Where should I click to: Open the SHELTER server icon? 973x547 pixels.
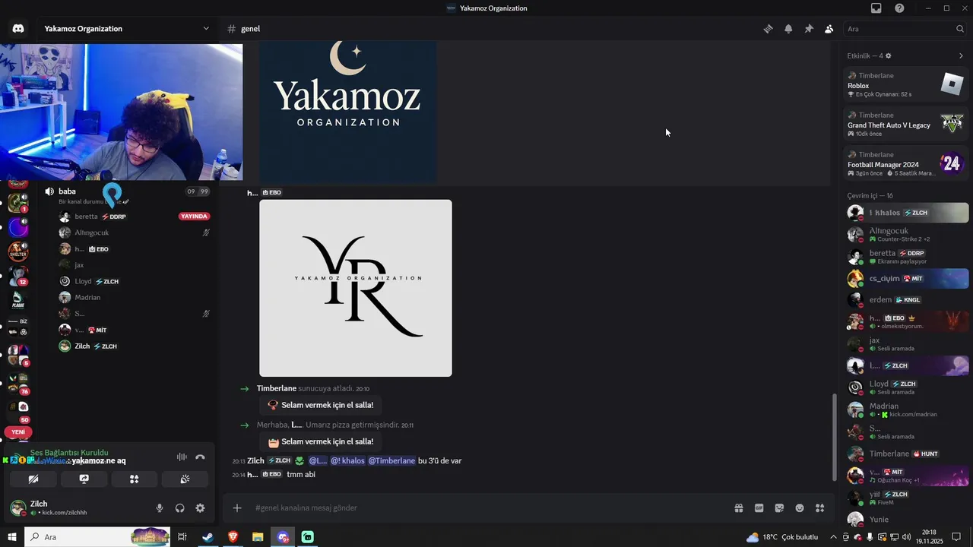17,251
